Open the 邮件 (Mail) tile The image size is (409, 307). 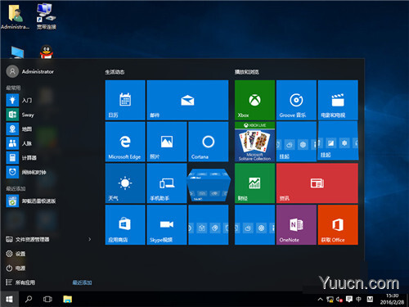coord(187,100)
